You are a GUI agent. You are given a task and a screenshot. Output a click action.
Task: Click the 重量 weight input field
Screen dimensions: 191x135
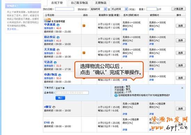(x=151, y=9)
